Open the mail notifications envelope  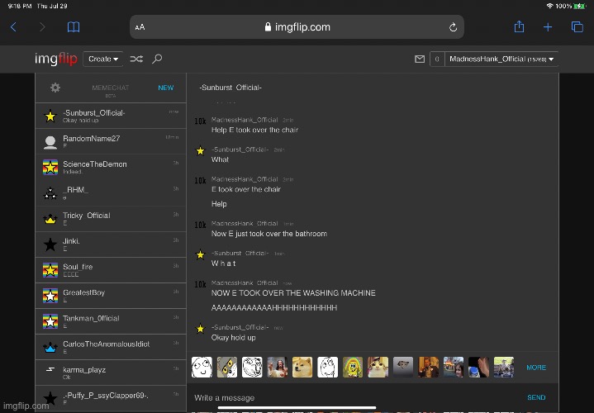(x=419, y=59)
